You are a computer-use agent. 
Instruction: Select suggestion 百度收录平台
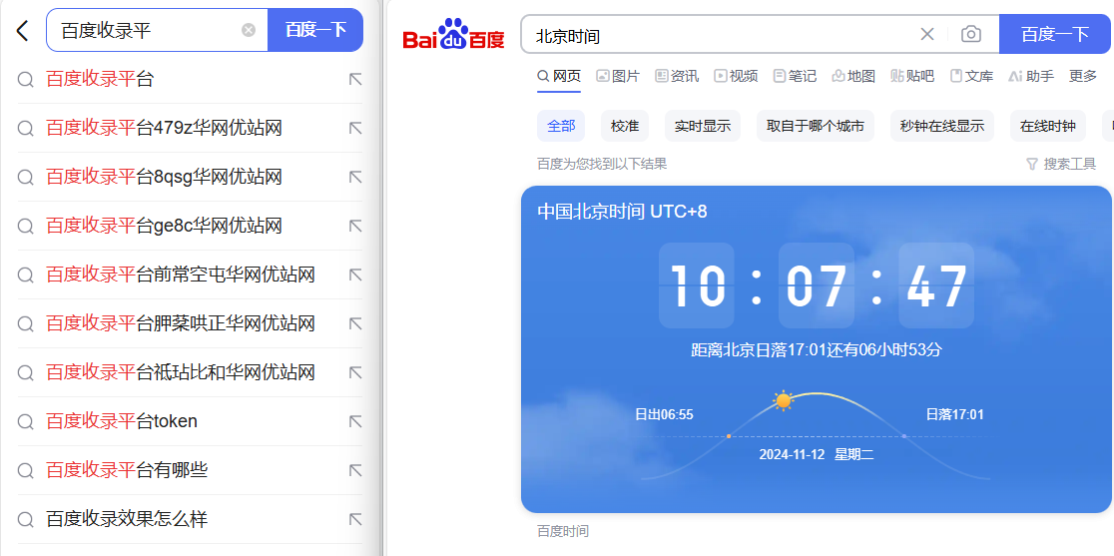pyautogui.click(x=100, y=79)
